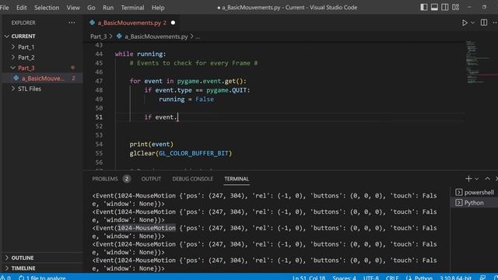Open launch profile dropdown beside plus
Image resolution: width=498 pixels, height=280 pixels.
click(477, 179)
